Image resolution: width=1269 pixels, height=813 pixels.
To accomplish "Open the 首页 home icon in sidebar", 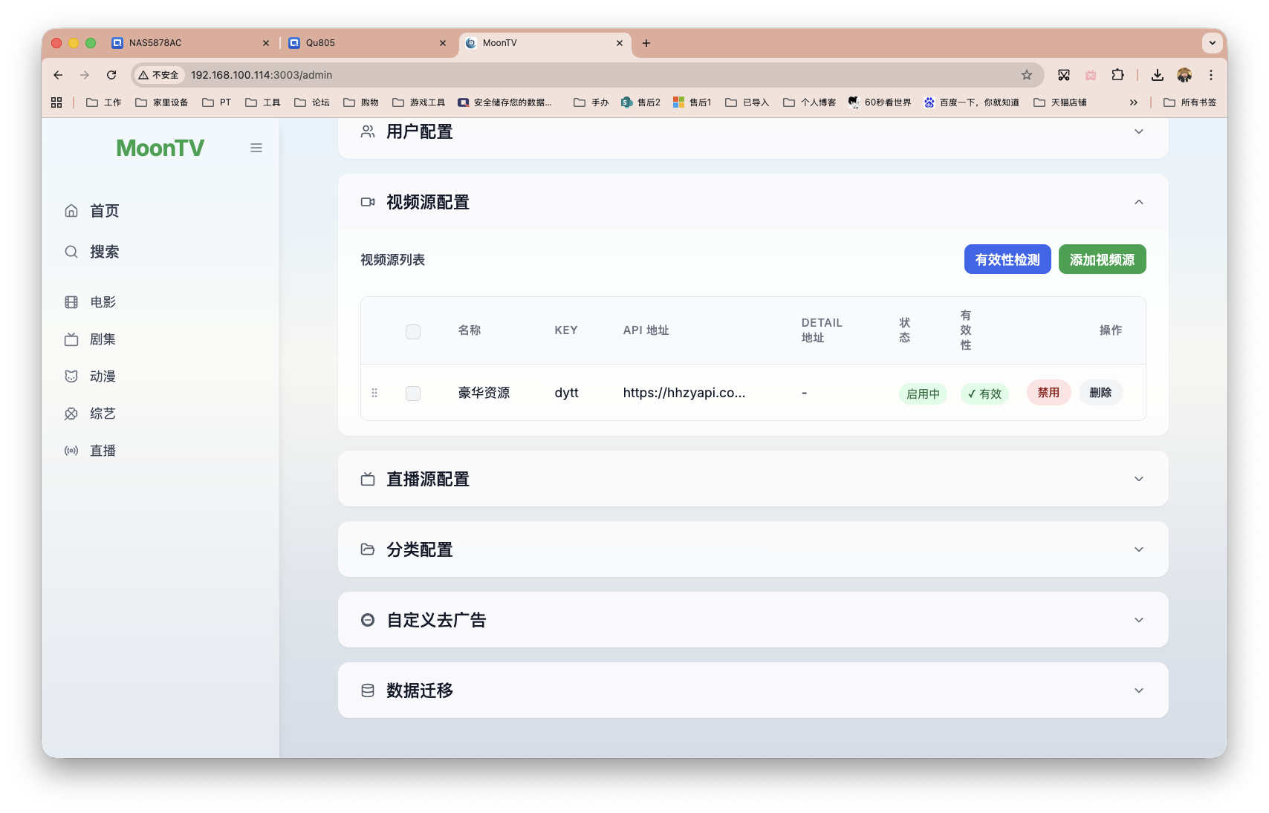I will pos(71,210).
